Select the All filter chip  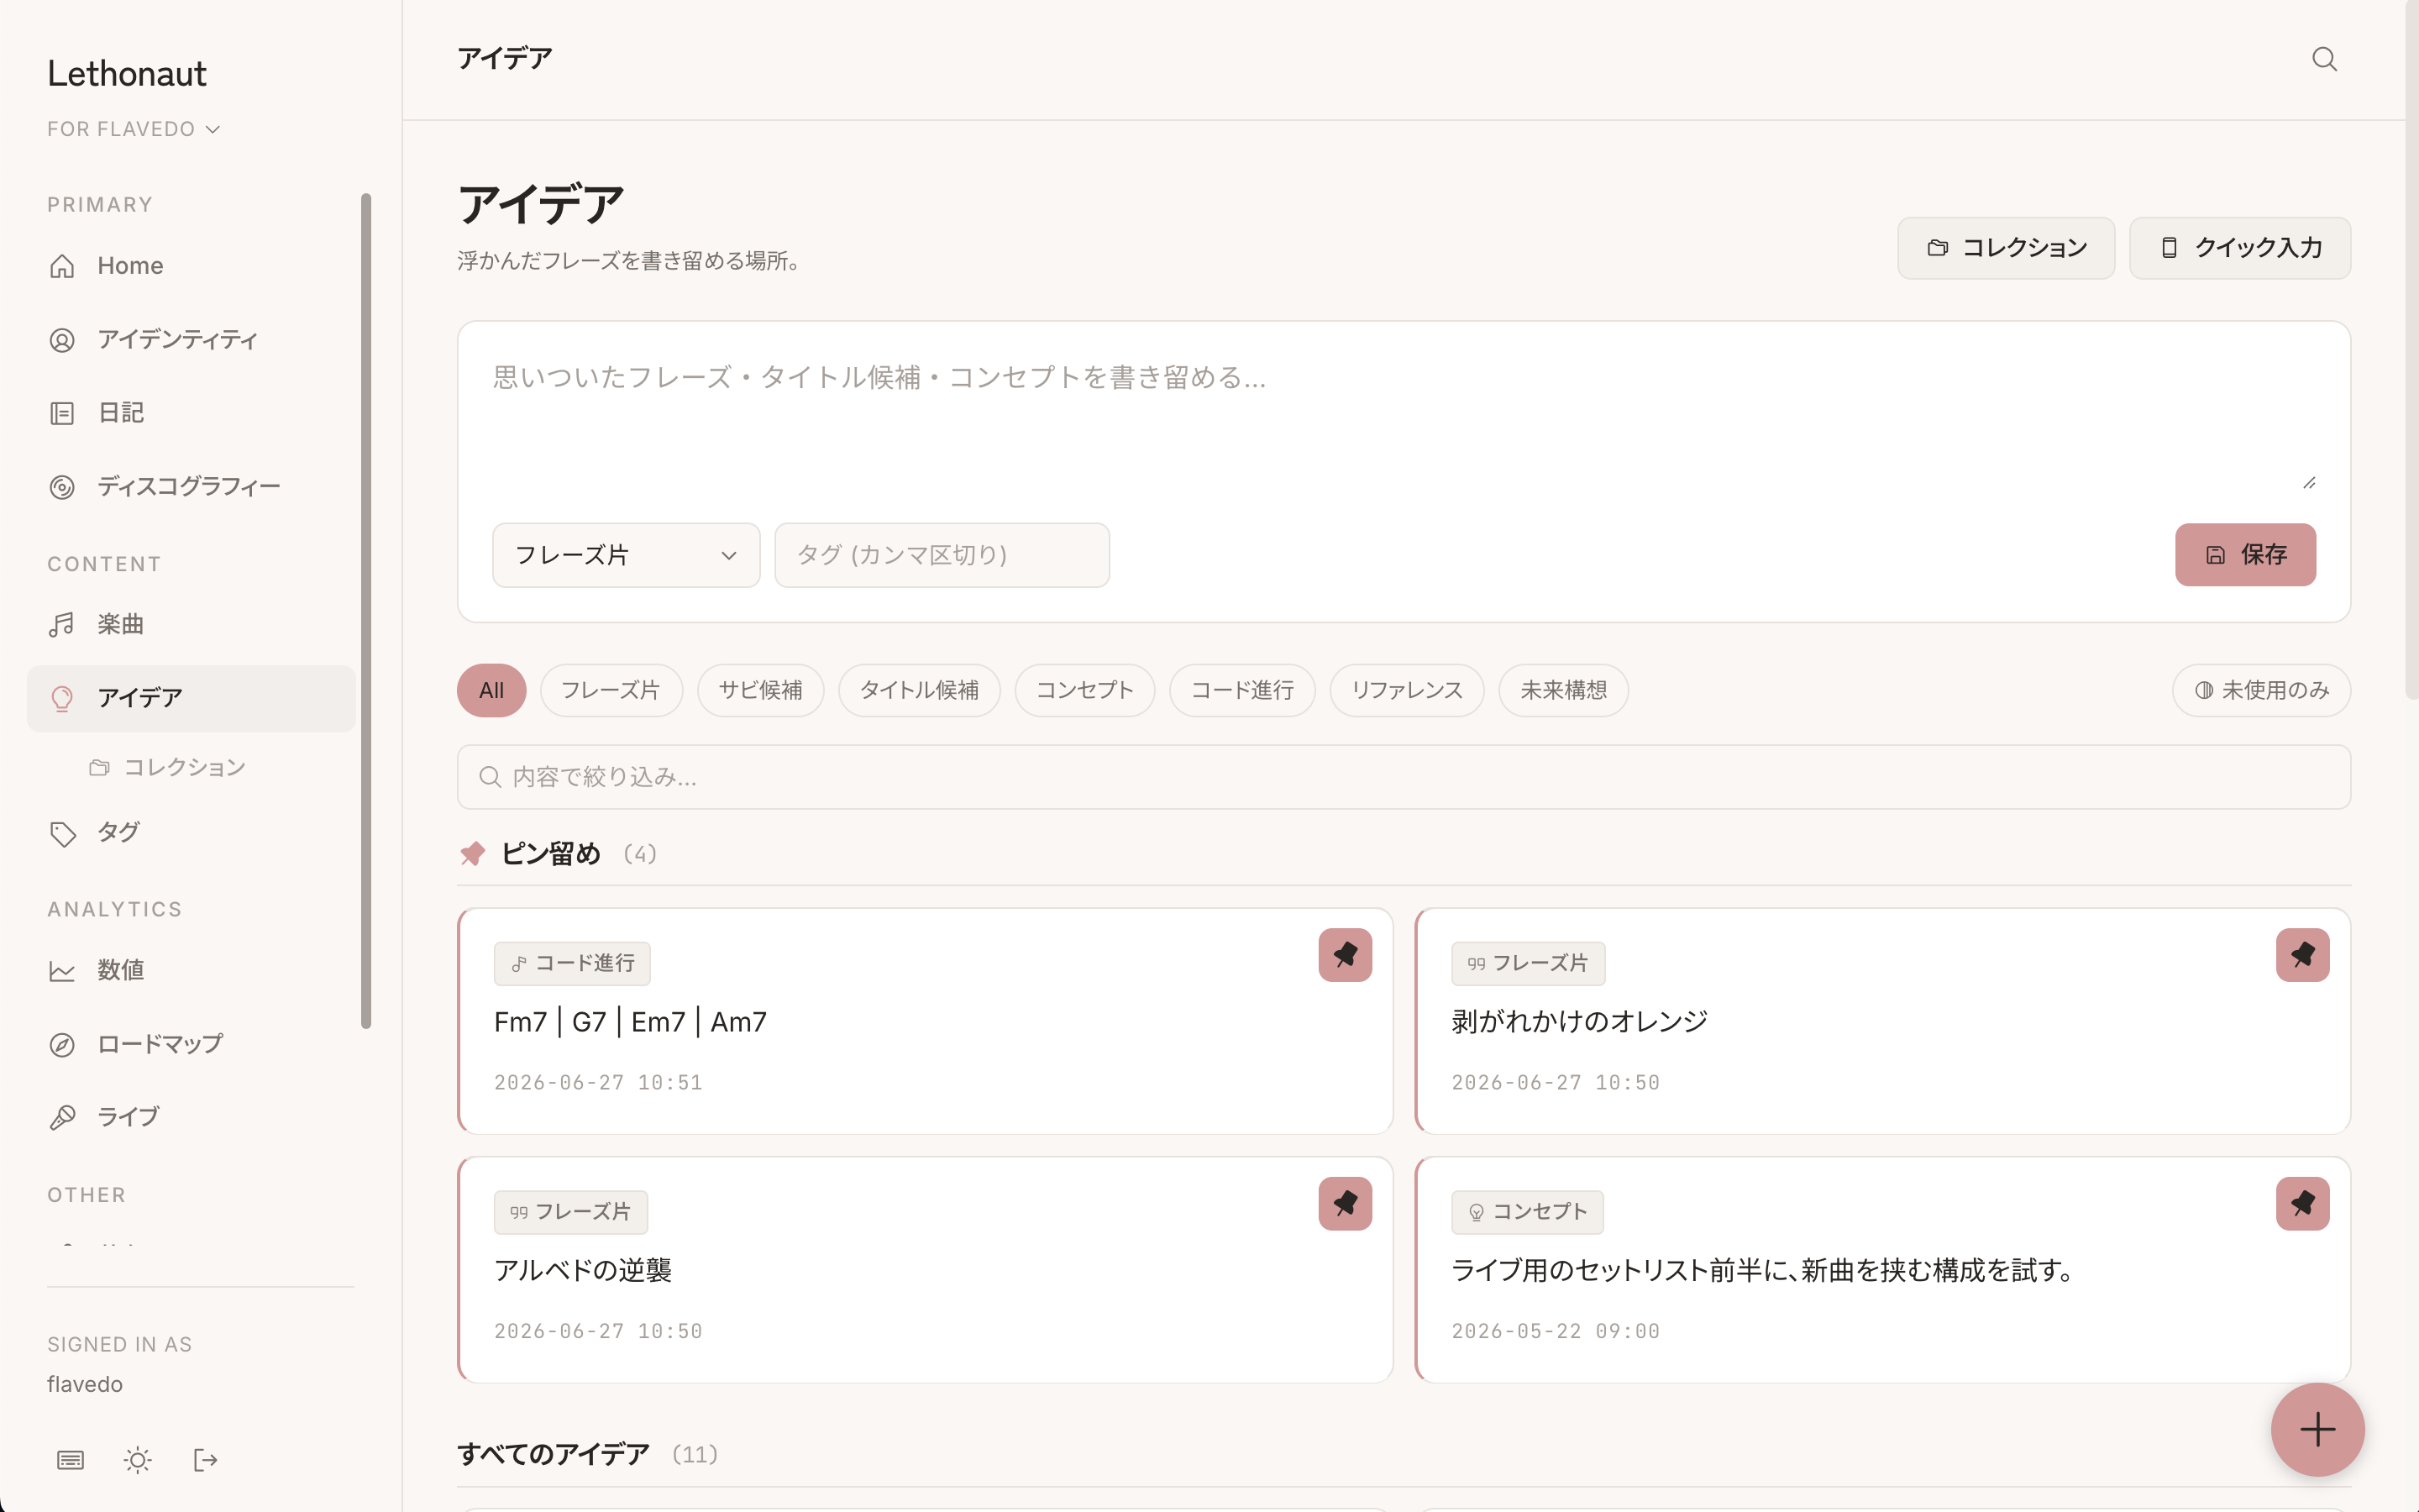[x=491, y=690]
